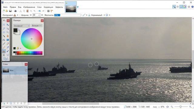Image resolution: width=194 pixels, height=109 pixels.
Task: Select the Lasso Select tool
Action: point(4,28)
